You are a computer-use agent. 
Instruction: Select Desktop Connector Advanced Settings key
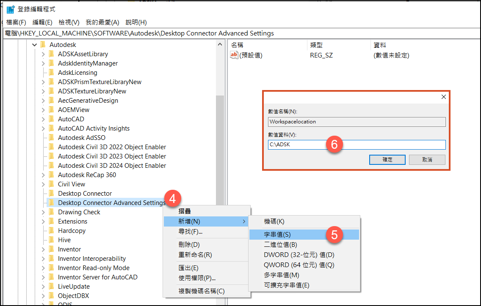[x=112, y=203]
